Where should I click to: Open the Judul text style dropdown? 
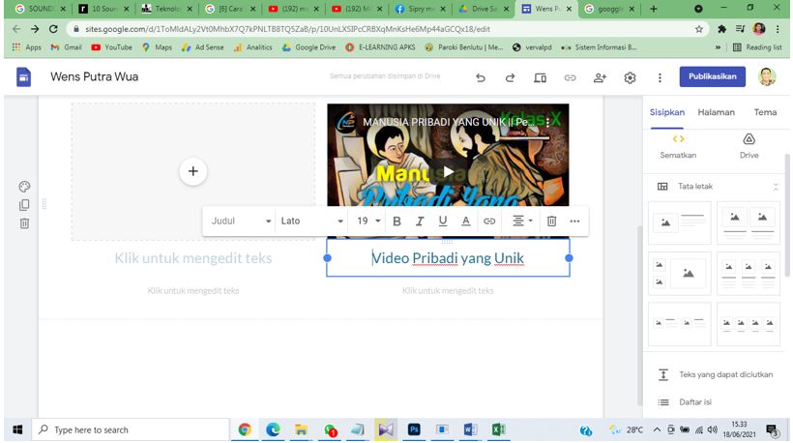click(x=242, y=221)
